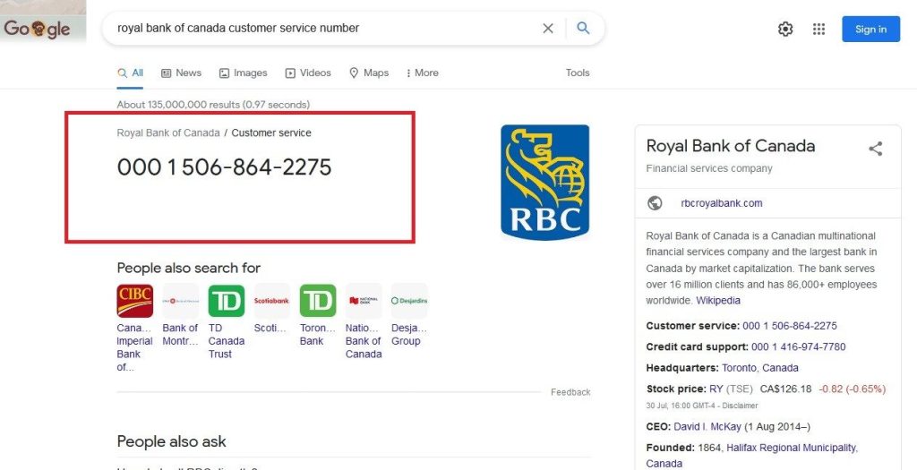This screenshot has height=470, width=917.
Task: Switch to the Images tab
Action: 244,73
